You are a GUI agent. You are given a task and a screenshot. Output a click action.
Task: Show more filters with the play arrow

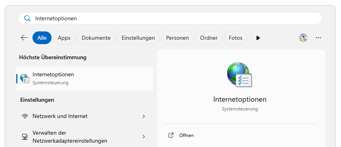click(x=258, y=38)
